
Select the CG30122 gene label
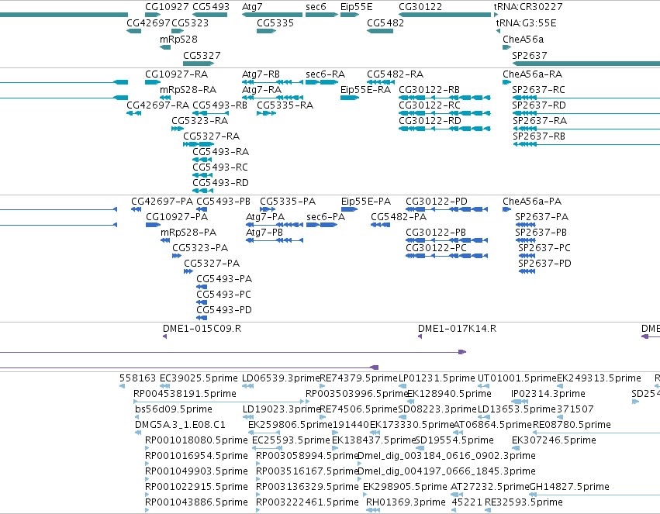tap(420, 7)
